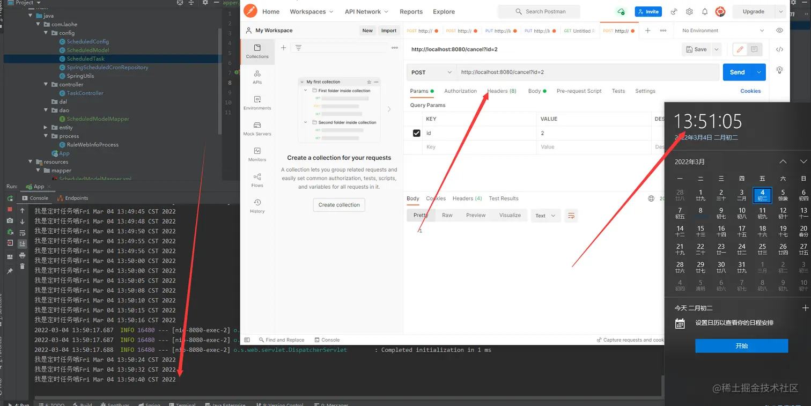The image size is (811, 406).
Task: Open the No Environment dropdown
Action: pyautogui.click(x=722, y=31)
